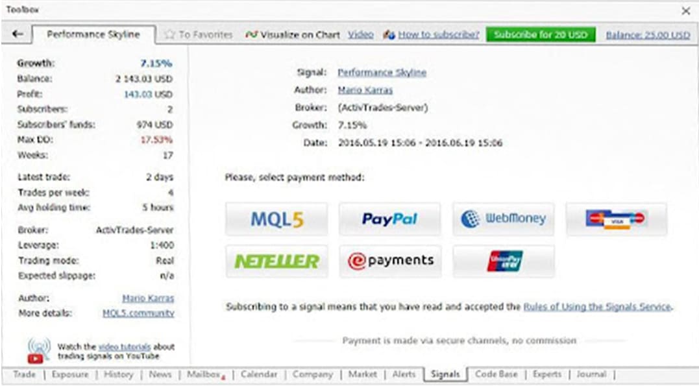Switch to the Trade tab
The height and width of the screenshot is (386, 699).
coord(24,374)
